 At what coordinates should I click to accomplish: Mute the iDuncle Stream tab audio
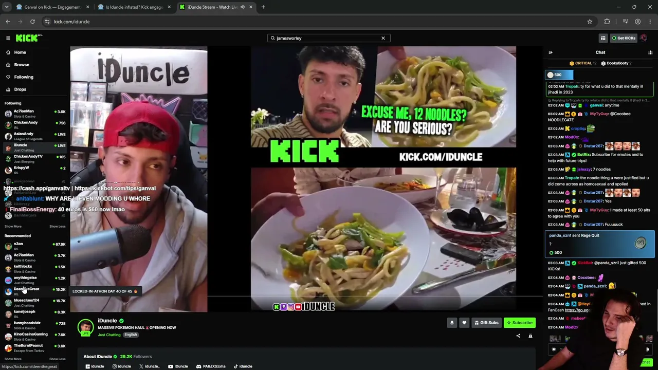pyautogui.click(x=242, y=7)
